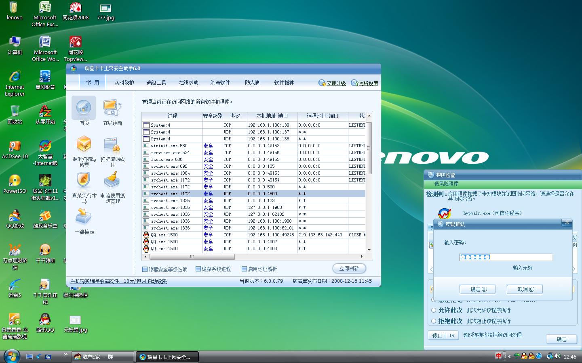
Task: Open 扫描流氓软件 rogue software scanner
Action: [x=112, y=145]
